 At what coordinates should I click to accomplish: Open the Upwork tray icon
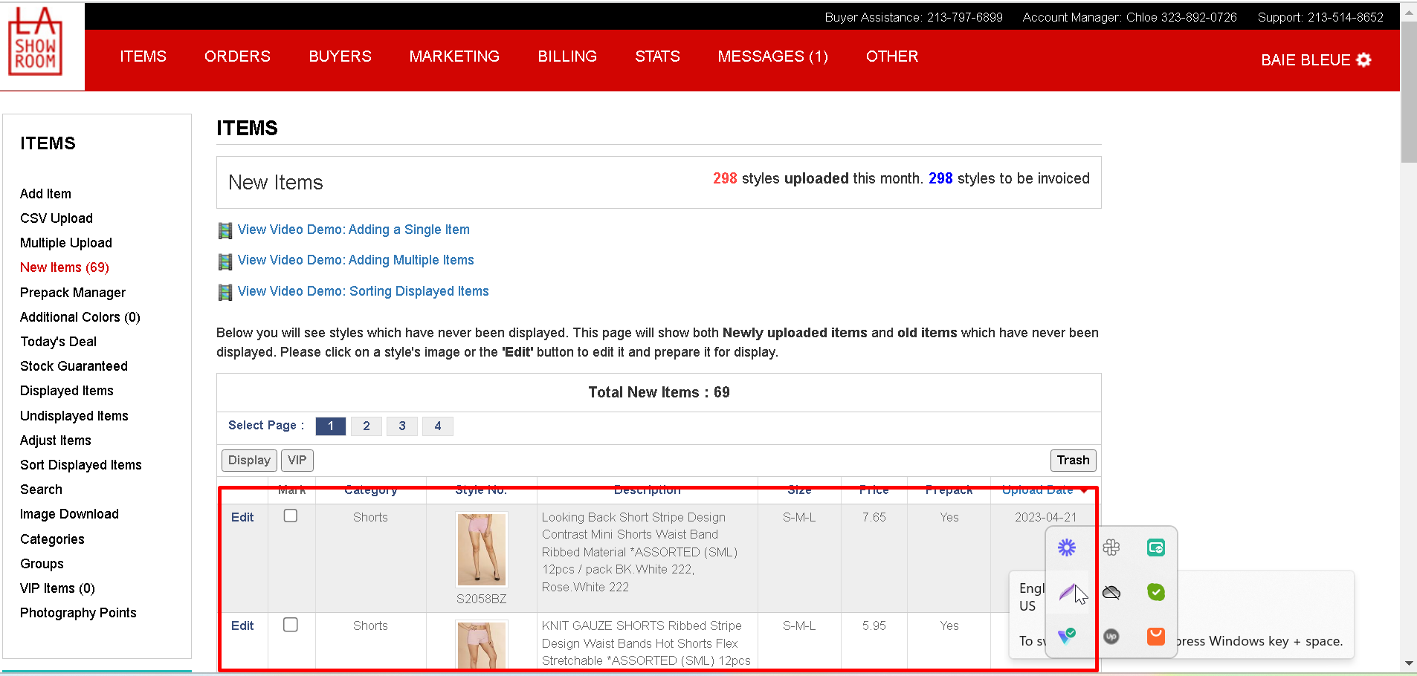1111,636
